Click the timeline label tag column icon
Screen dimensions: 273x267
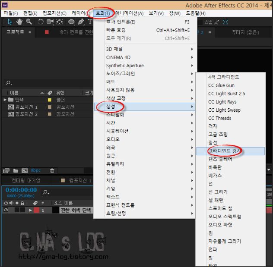35,203
